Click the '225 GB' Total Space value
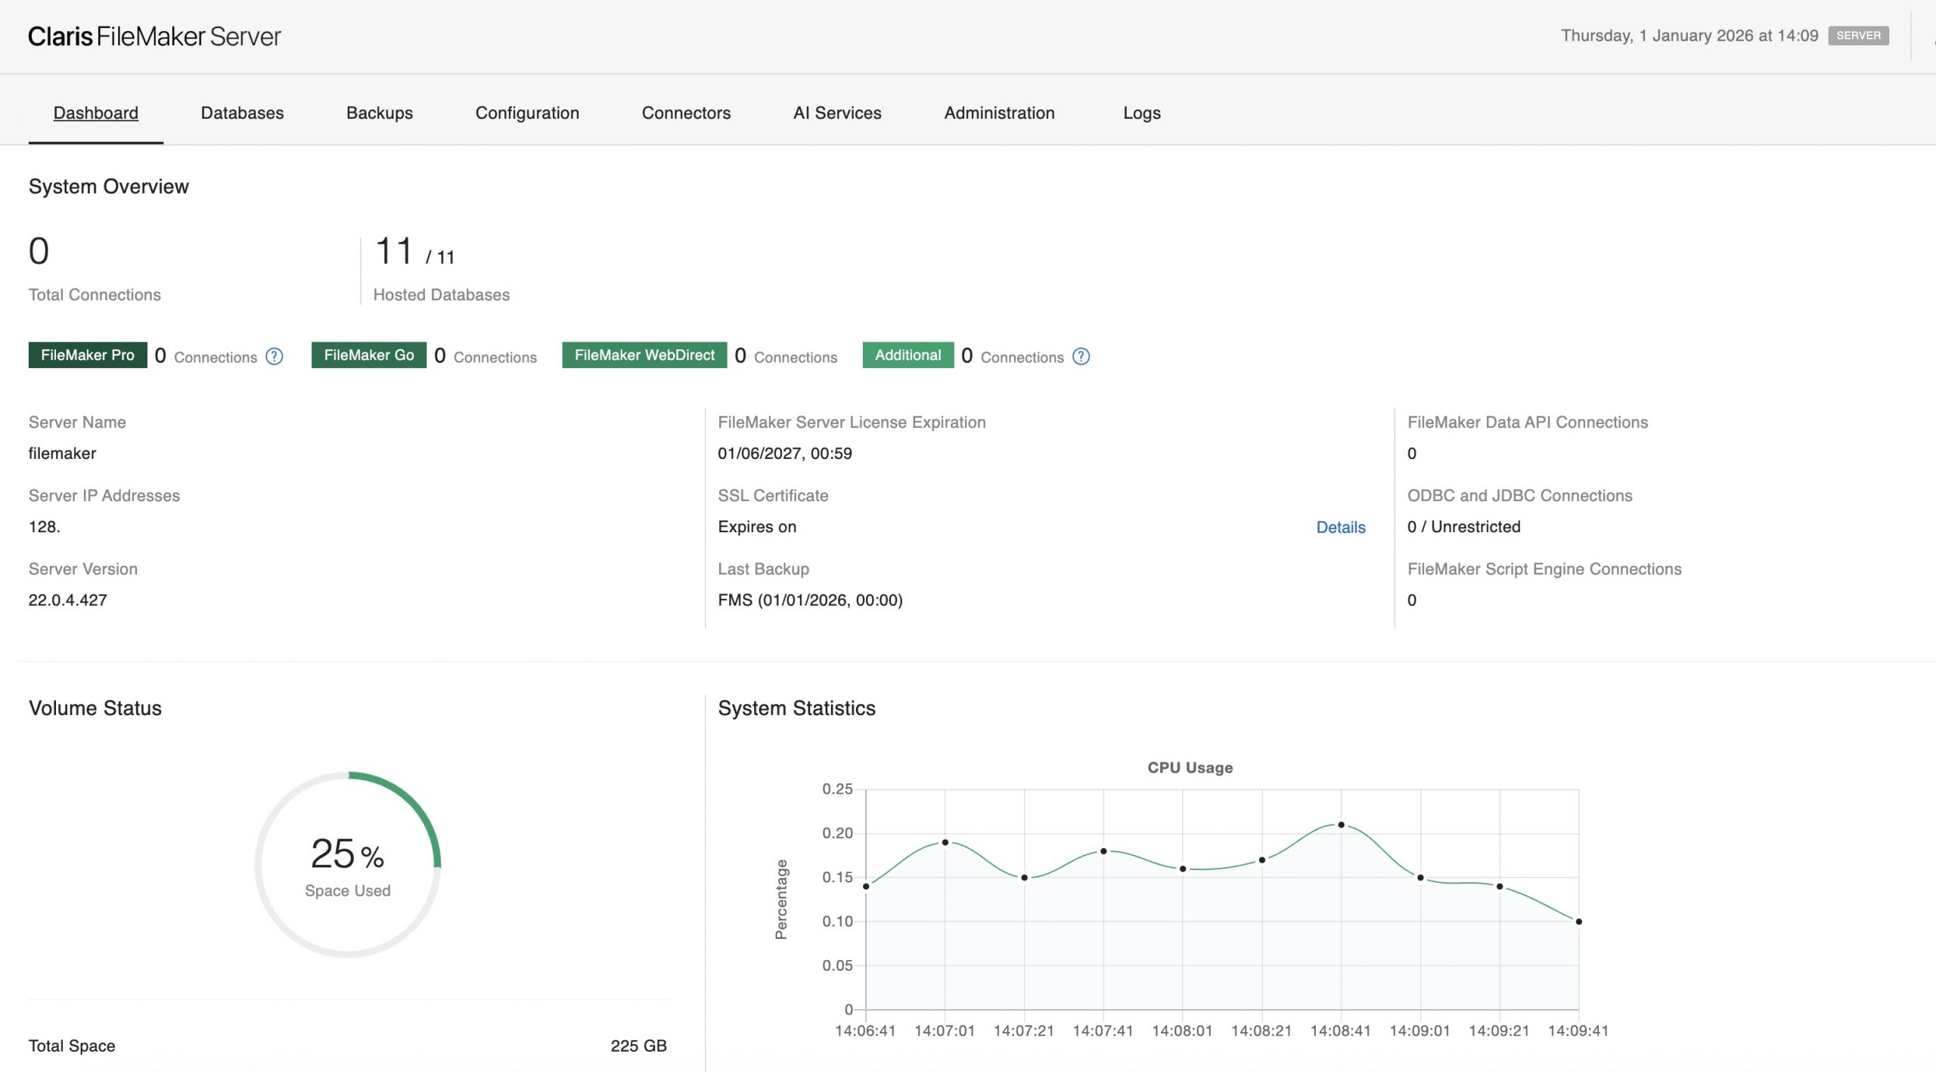This screenshot has width=1936, height=1072. [x=638, y=1046]
